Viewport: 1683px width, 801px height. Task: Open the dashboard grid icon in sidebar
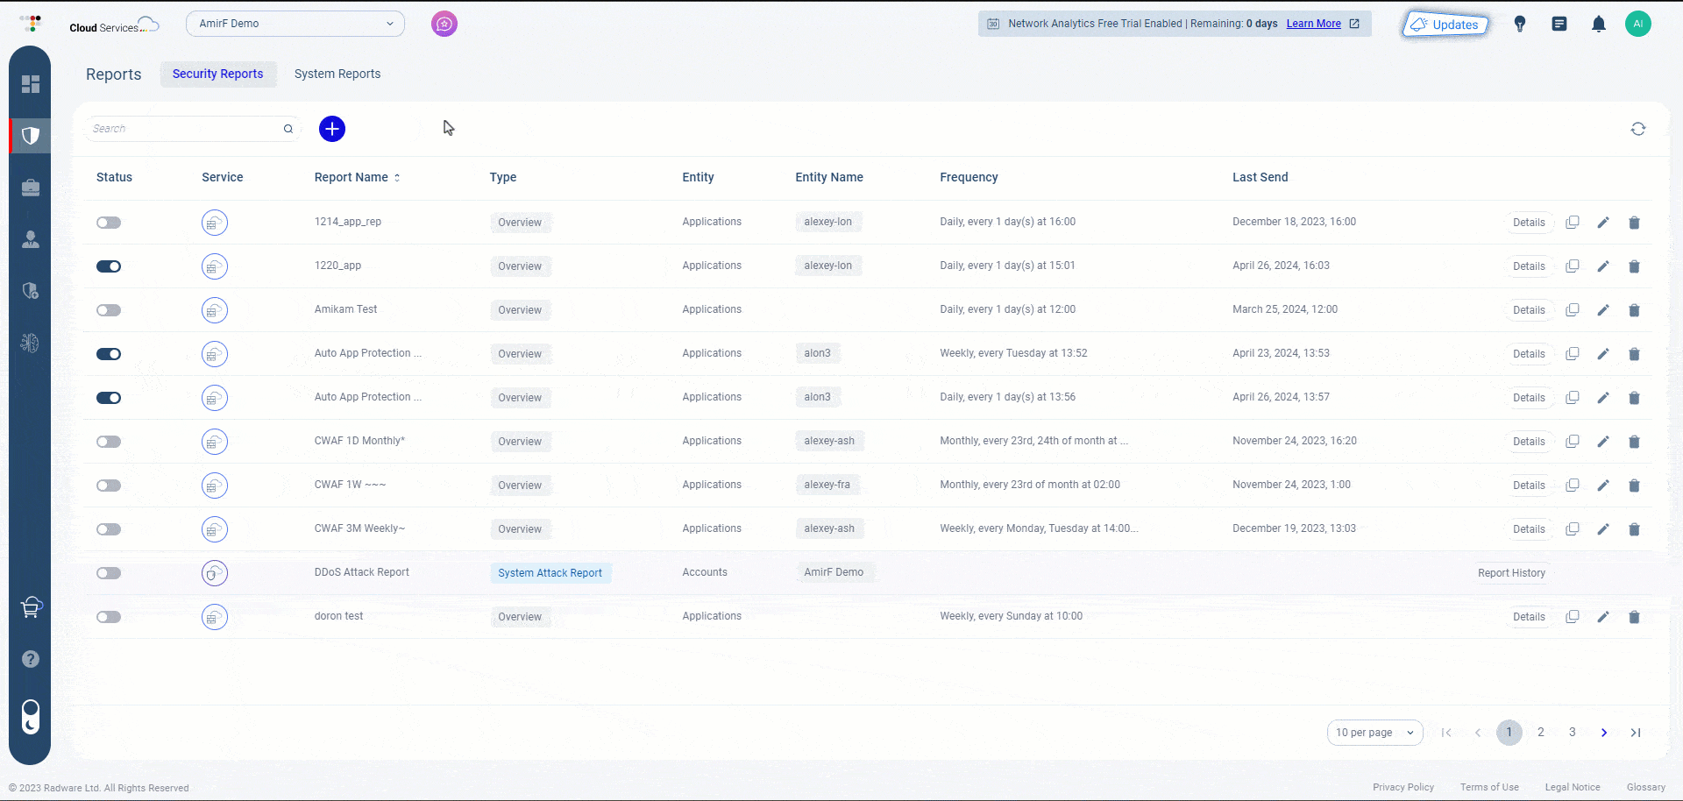31,84
